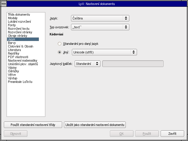Select 'Výpisy' in the list
This screenshot has height=141, width=188.
coord(12,68)
